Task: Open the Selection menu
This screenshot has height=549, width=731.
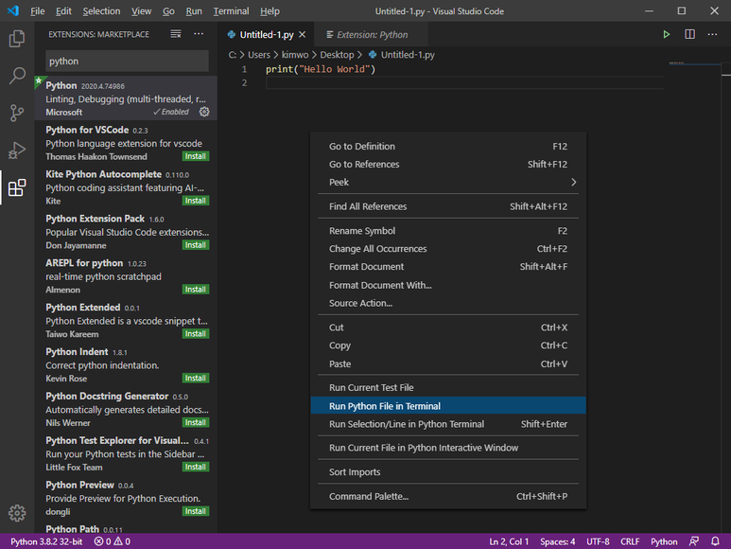Action: [x=101, y=11]
